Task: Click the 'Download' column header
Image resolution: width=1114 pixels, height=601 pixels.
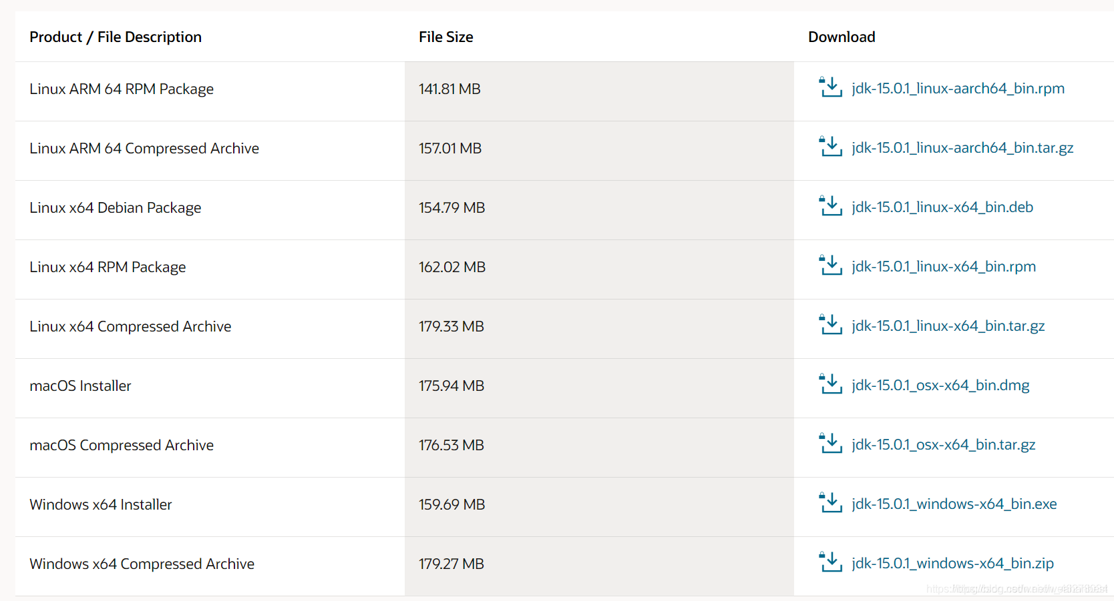Action: click(x=842, y=37)
